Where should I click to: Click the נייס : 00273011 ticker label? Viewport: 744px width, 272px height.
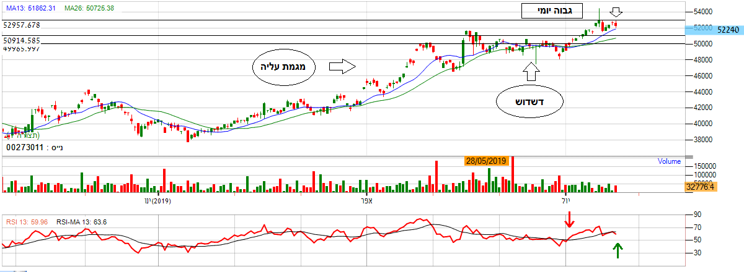tap(34, 148)
